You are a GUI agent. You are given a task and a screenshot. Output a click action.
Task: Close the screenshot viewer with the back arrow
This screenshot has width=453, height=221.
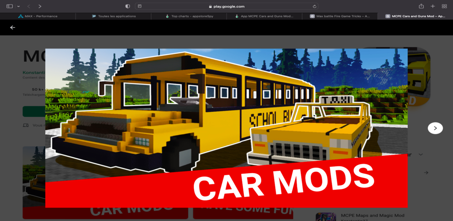tap(12, 27)
